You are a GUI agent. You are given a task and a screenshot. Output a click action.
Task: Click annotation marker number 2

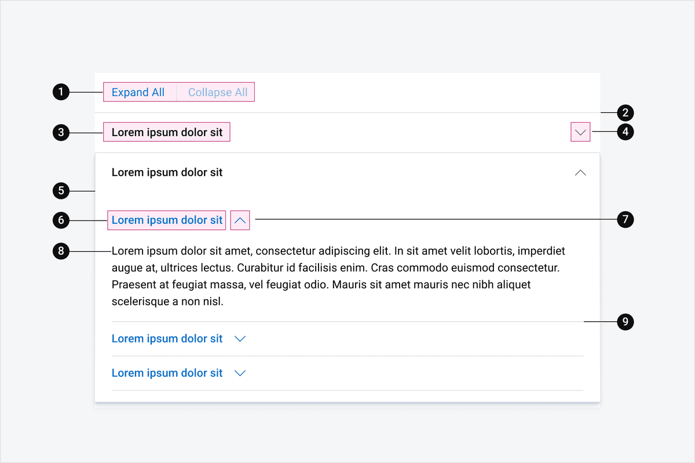pos(625,112)
